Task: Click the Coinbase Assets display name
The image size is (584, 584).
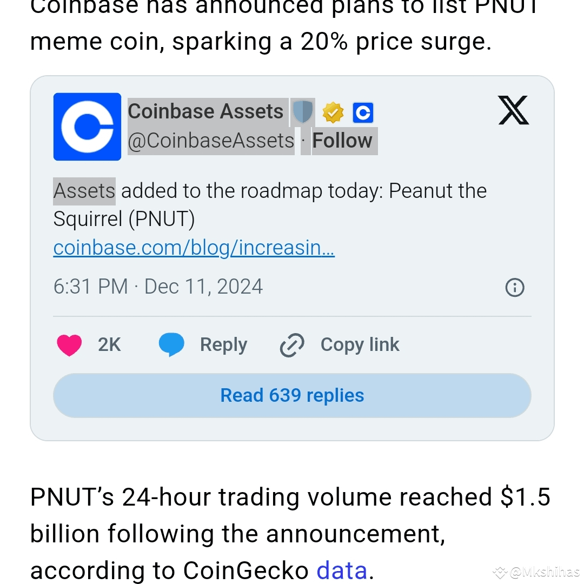Action: [205, 111]
